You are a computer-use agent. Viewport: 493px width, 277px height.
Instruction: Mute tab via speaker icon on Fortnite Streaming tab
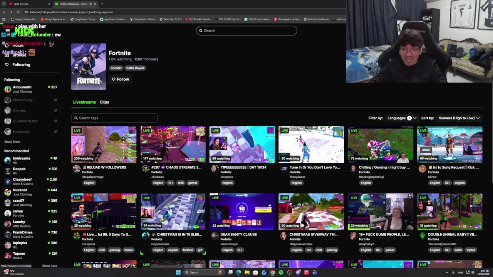pyautogui.click(x=91, y=4)
